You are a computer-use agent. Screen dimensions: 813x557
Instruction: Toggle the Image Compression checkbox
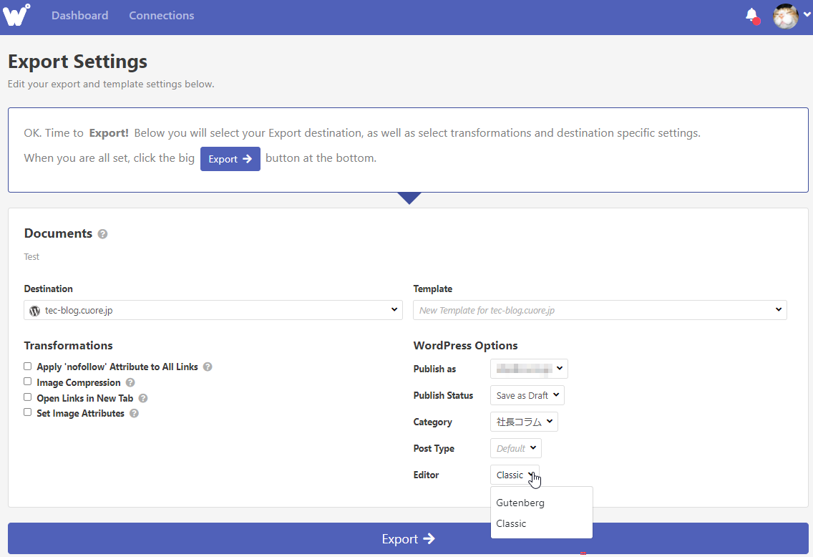(28, 382)
